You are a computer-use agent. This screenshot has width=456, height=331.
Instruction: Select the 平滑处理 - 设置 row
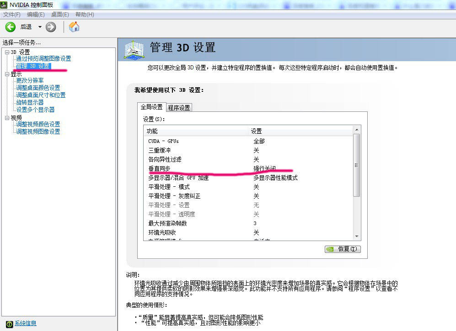(x=249, y=205)
